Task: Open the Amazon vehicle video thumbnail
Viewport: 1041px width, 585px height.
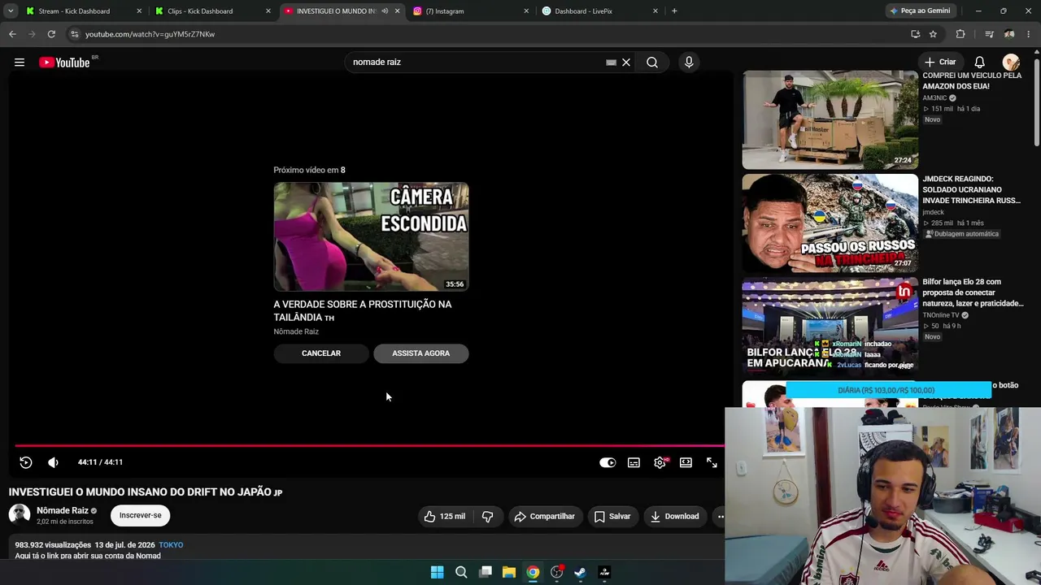Action: point(830,119)
